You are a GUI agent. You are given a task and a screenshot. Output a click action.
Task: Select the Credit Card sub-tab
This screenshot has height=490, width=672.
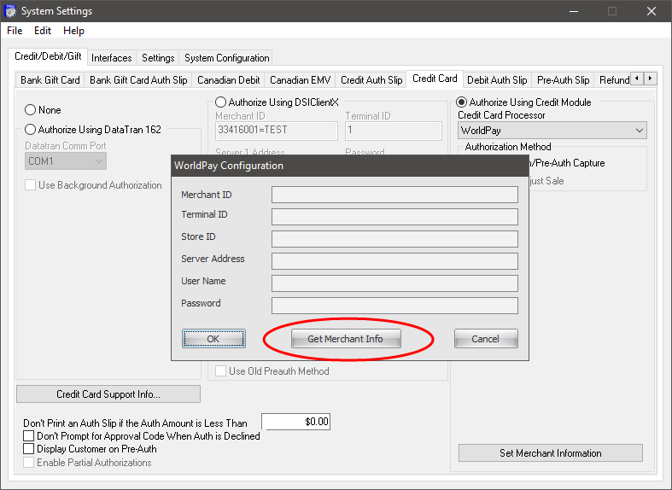click(x=435, y=79)
